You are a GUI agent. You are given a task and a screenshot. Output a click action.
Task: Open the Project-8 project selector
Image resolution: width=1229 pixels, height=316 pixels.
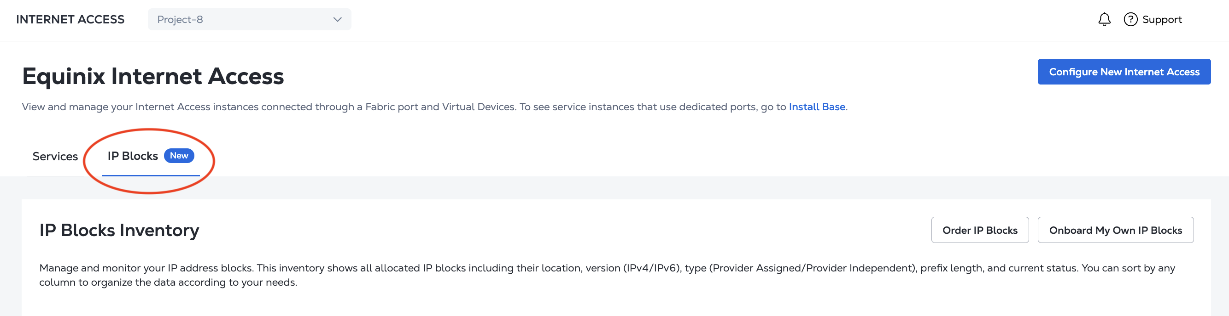tap(250, 19)
